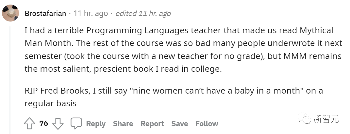Click the "edited 11 hr. ago" label
The width and height of the screenshot is (350, 134).
(x=143, y=13)
